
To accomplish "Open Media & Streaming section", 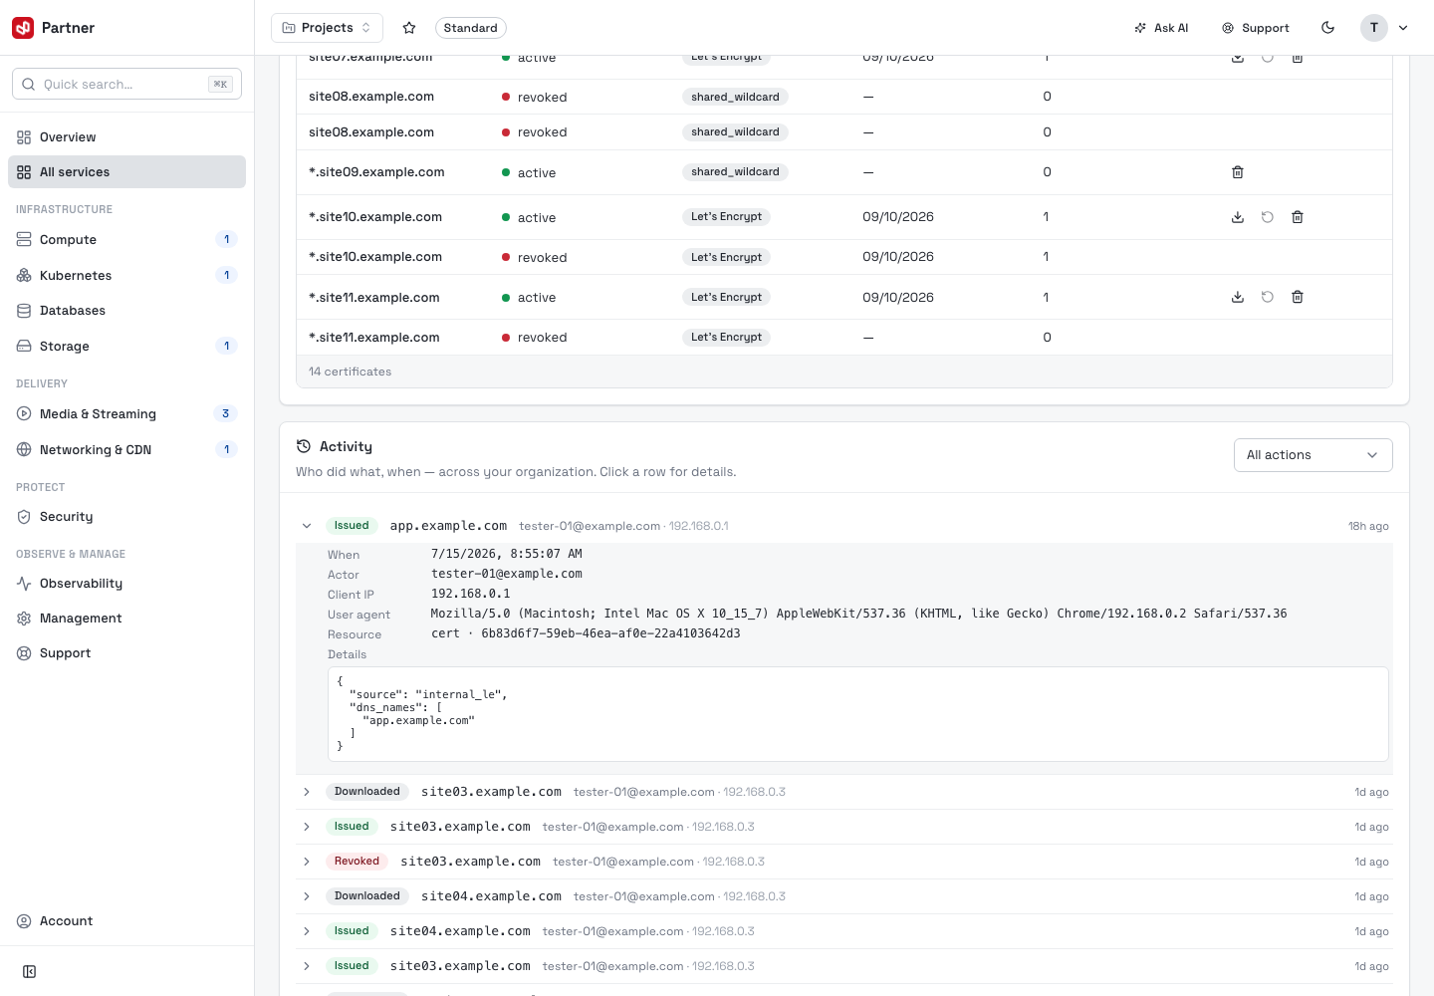I will [126, 414].
